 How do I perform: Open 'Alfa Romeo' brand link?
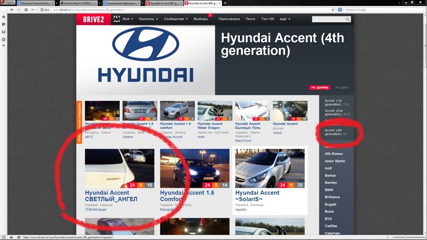(x=334, y=154)
